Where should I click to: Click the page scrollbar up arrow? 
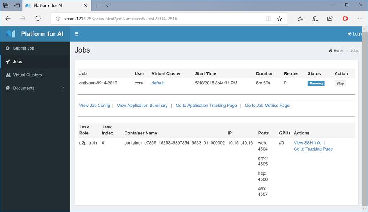(365, 29)
